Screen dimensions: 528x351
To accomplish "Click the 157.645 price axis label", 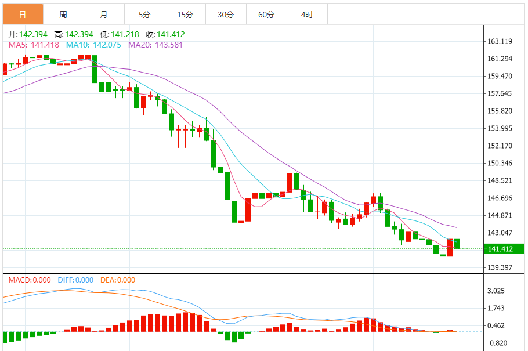I will [x=500, y=93].
